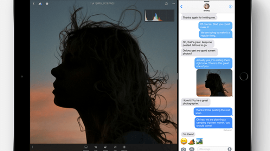Click the vertical dots handle in bottom bar
270x151 pixels.
pos(32,147)
